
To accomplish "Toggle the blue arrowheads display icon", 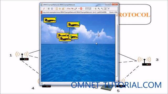I will 109,9.
